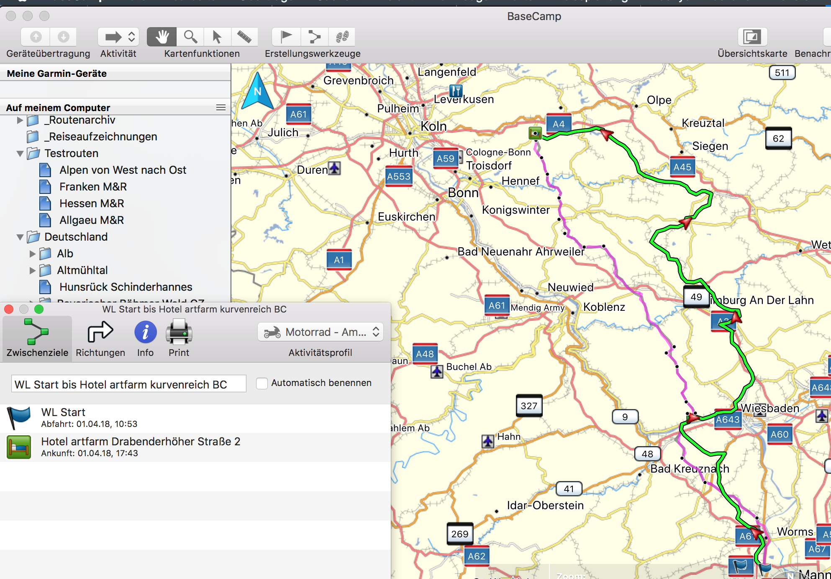
Task: Click the A4 highway shield on map
Action: [x=559, y=124]
